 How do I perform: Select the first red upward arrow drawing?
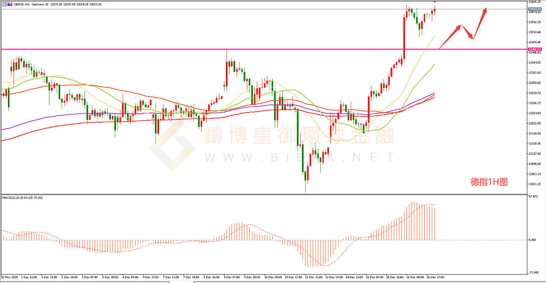[451, 37]
